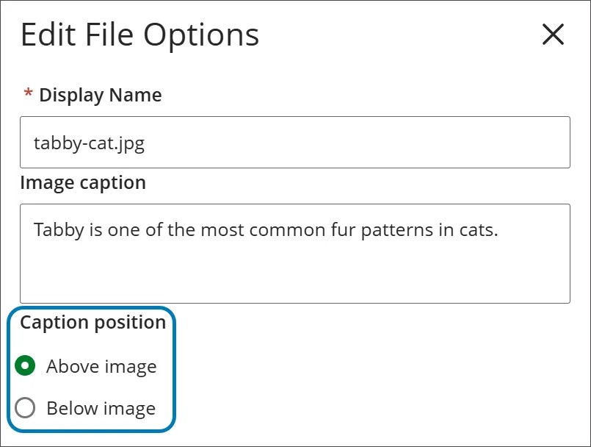This screenshot has width=591, height=447.
Task: Click the "Image caption" field label
Action: coord(83,182)
